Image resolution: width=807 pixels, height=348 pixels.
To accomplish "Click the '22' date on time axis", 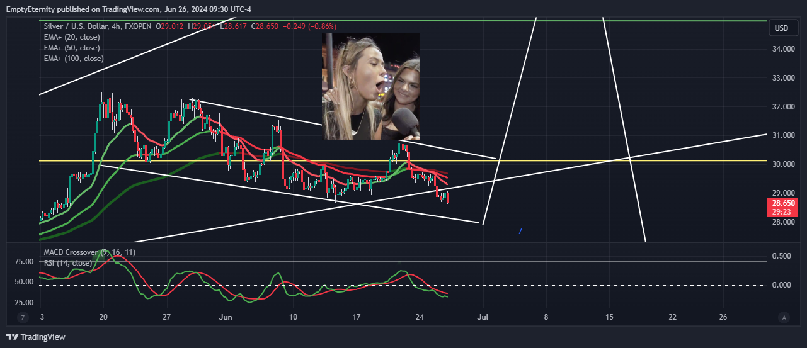I will coord(673,318).
